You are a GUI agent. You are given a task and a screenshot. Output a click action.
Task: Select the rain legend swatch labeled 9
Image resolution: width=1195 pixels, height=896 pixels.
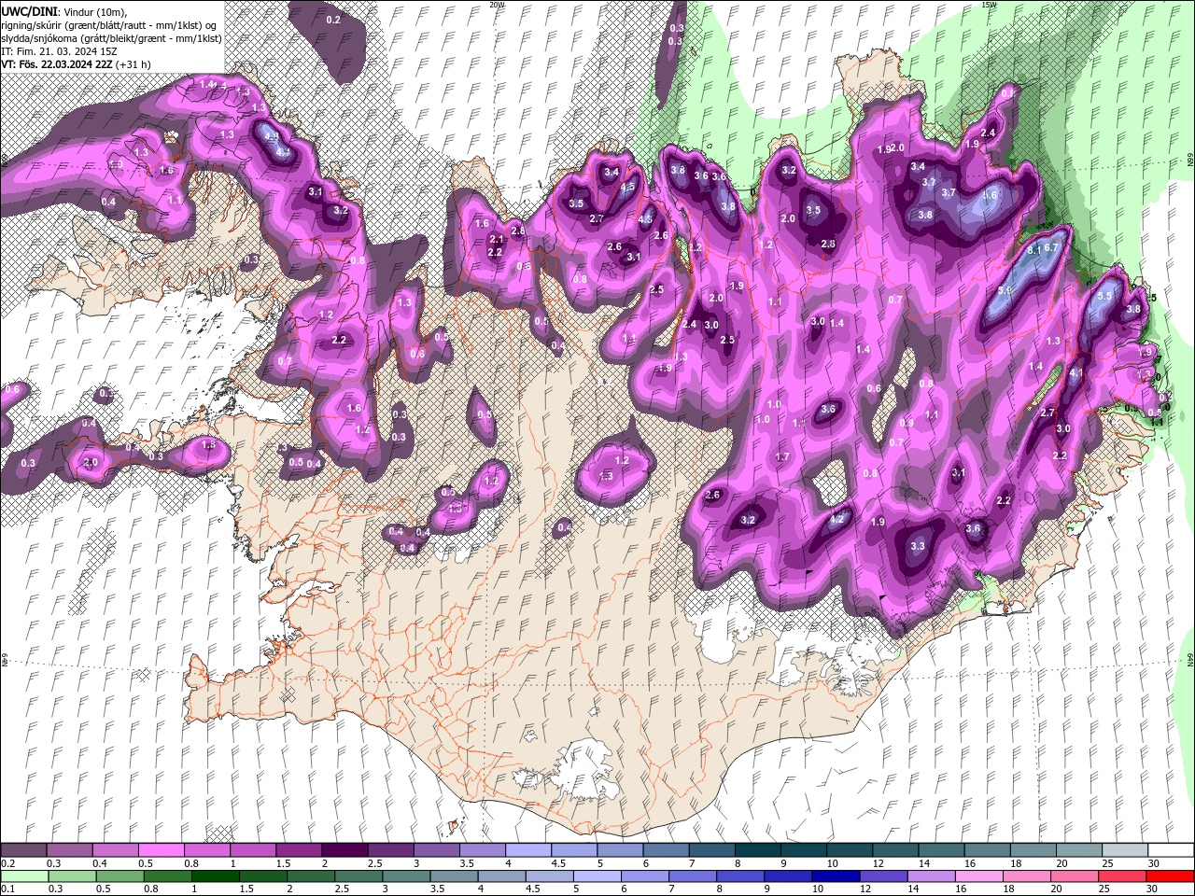[789, 875]
